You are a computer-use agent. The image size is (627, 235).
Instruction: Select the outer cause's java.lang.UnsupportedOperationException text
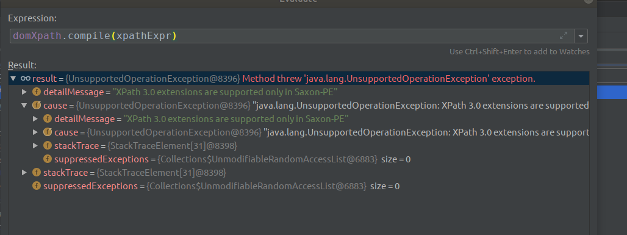click(421, 106)
